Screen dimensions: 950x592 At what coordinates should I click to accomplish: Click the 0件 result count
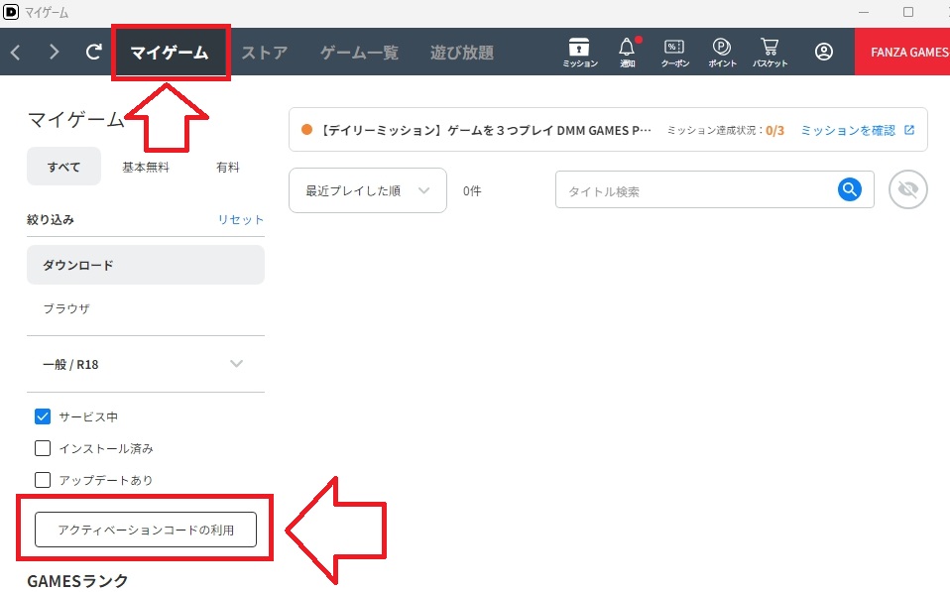472,190
